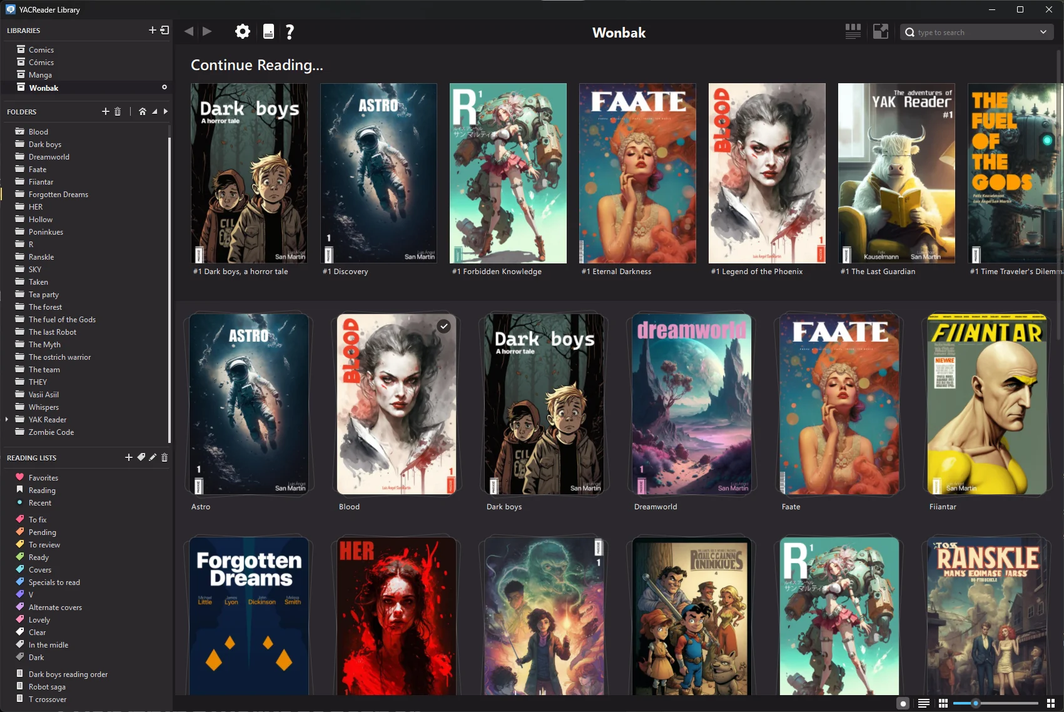
Task: Rename the selected reading list
Action: (x=153, y=457)
